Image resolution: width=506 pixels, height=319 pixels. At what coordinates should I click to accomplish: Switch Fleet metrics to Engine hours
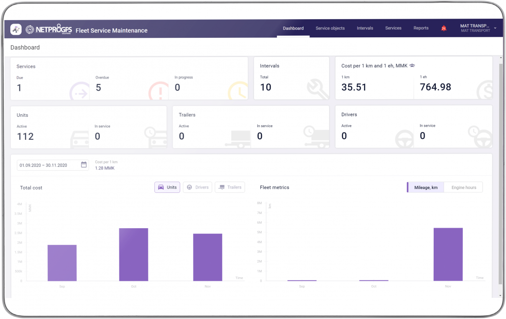463,187
